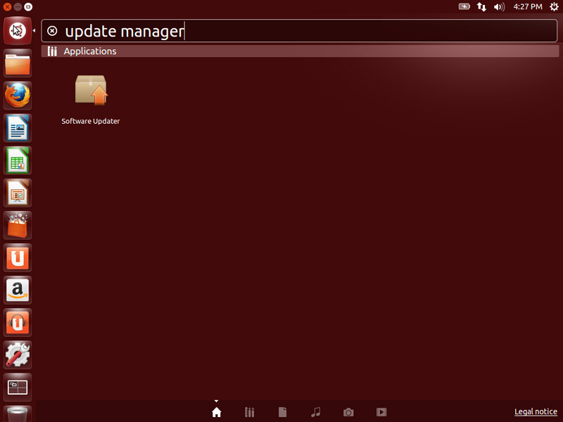This screenshot has height=422, width=563.
Task: Open LibreOffice Writer from launcher
Action: point(17,128)
